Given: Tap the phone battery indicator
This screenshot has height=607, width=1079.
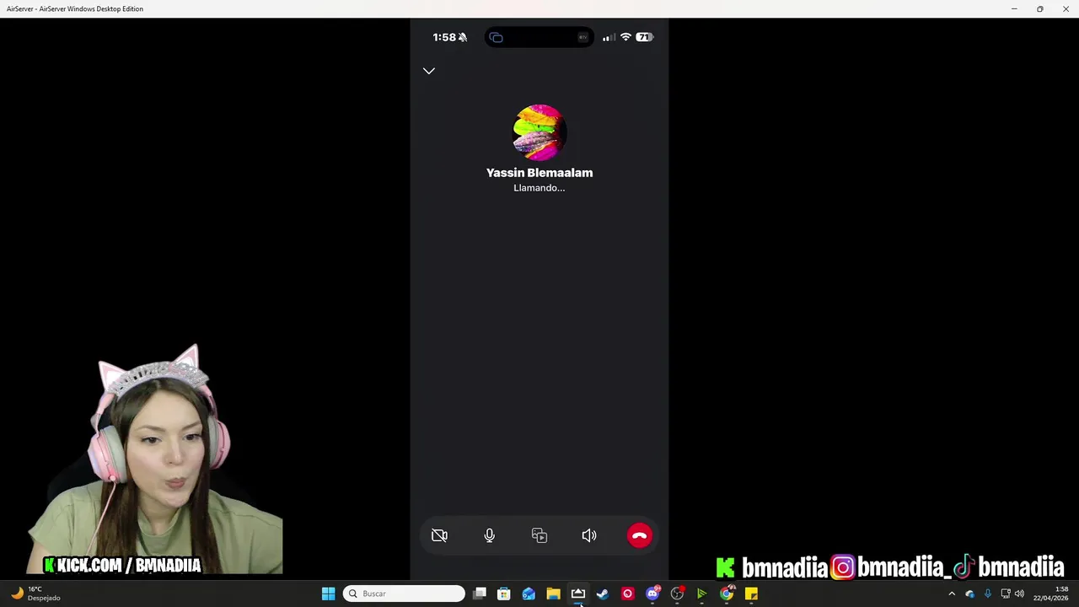Looking at the screenshot, I should click(x=644, y=37).
